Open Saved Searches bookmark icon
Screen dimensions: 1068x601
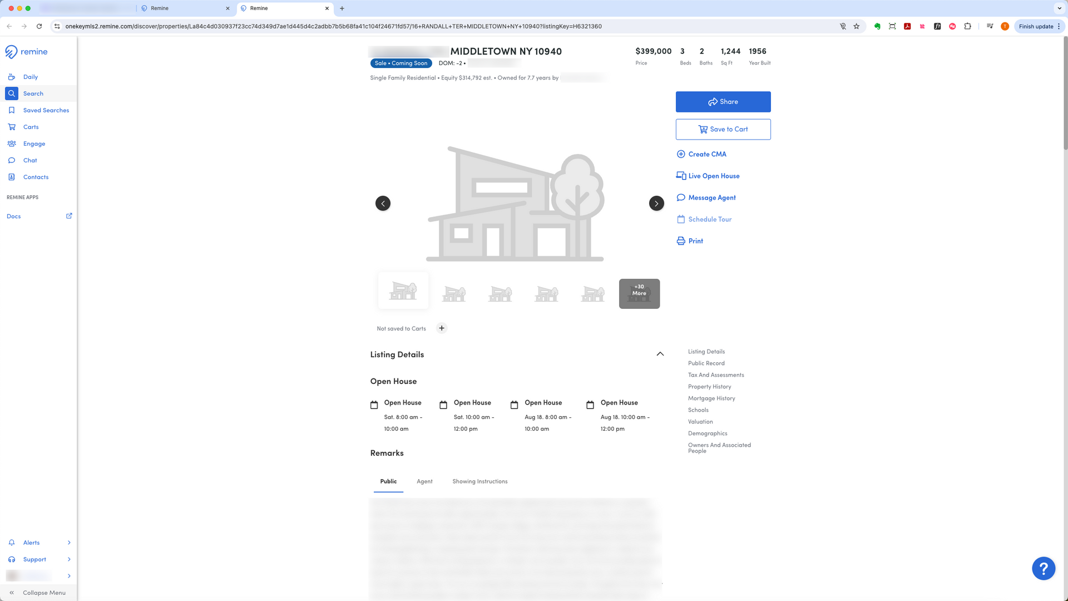point(12,110)
